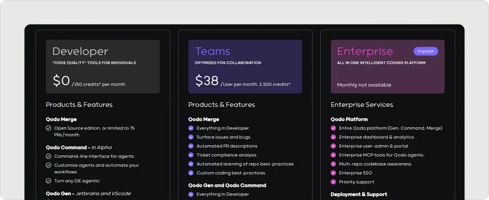Click checkmark icon beside Open Source edition
Screen dimensions: 489x200
(48, 128)
